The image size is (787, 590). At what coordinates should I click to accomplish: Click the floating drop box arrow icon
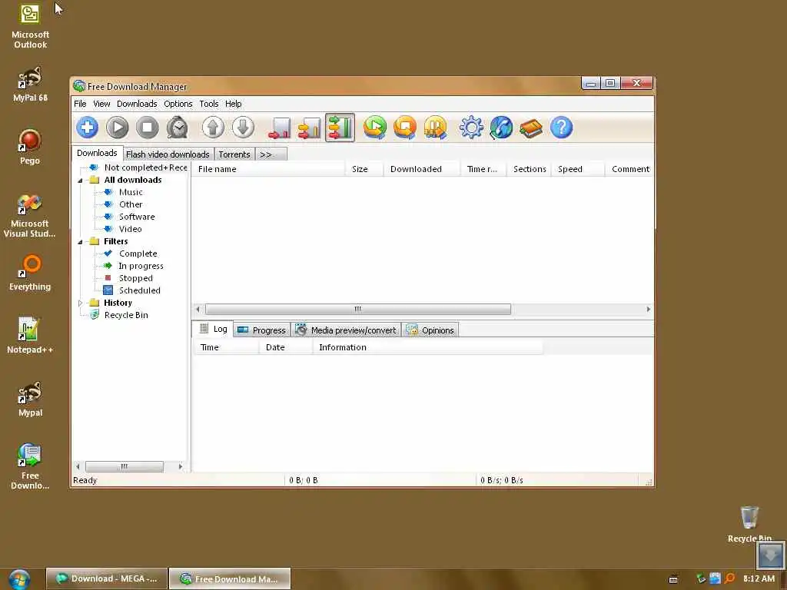click(771, 555)
